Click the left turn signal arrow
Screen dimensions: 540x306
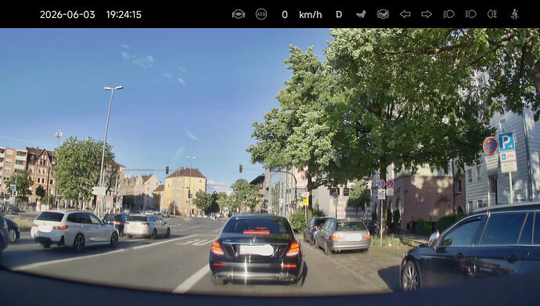click(x=405, y=14)
